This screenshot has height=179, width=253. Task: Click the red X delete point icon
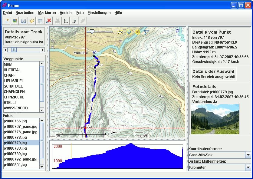(x=48, y=21)
